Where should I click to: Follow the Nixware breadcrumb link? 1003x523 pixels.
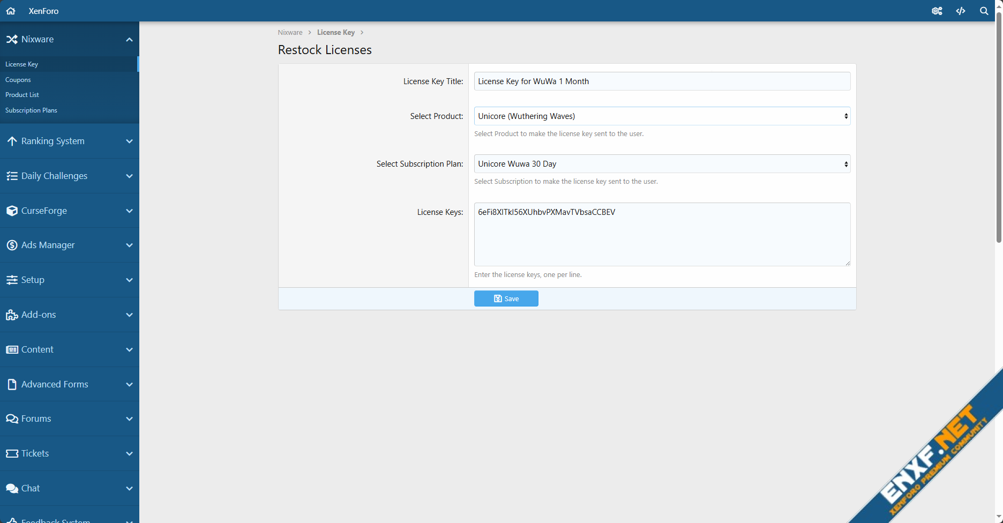290,32
